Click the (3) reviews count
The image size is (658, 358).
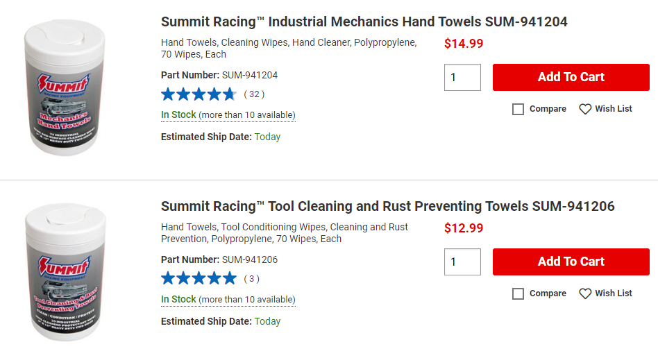click(x=252, y=279)
